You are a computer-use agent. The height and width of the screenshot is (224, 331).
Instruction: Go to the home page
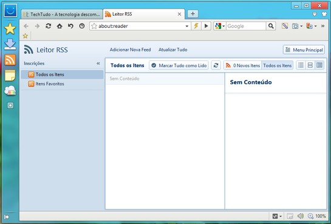(60, 26)
